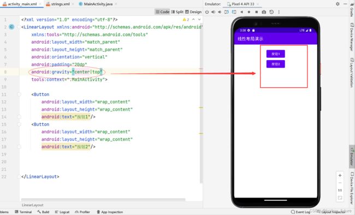Open the Logcat tool window
This screenshot has height=215, width=355.
coord(62,212)
